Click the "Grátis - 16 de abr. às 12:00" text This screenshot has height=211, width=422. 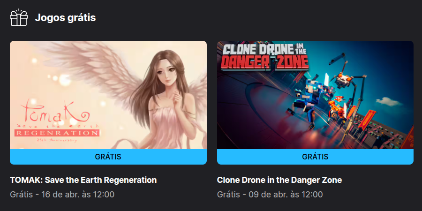62,194
